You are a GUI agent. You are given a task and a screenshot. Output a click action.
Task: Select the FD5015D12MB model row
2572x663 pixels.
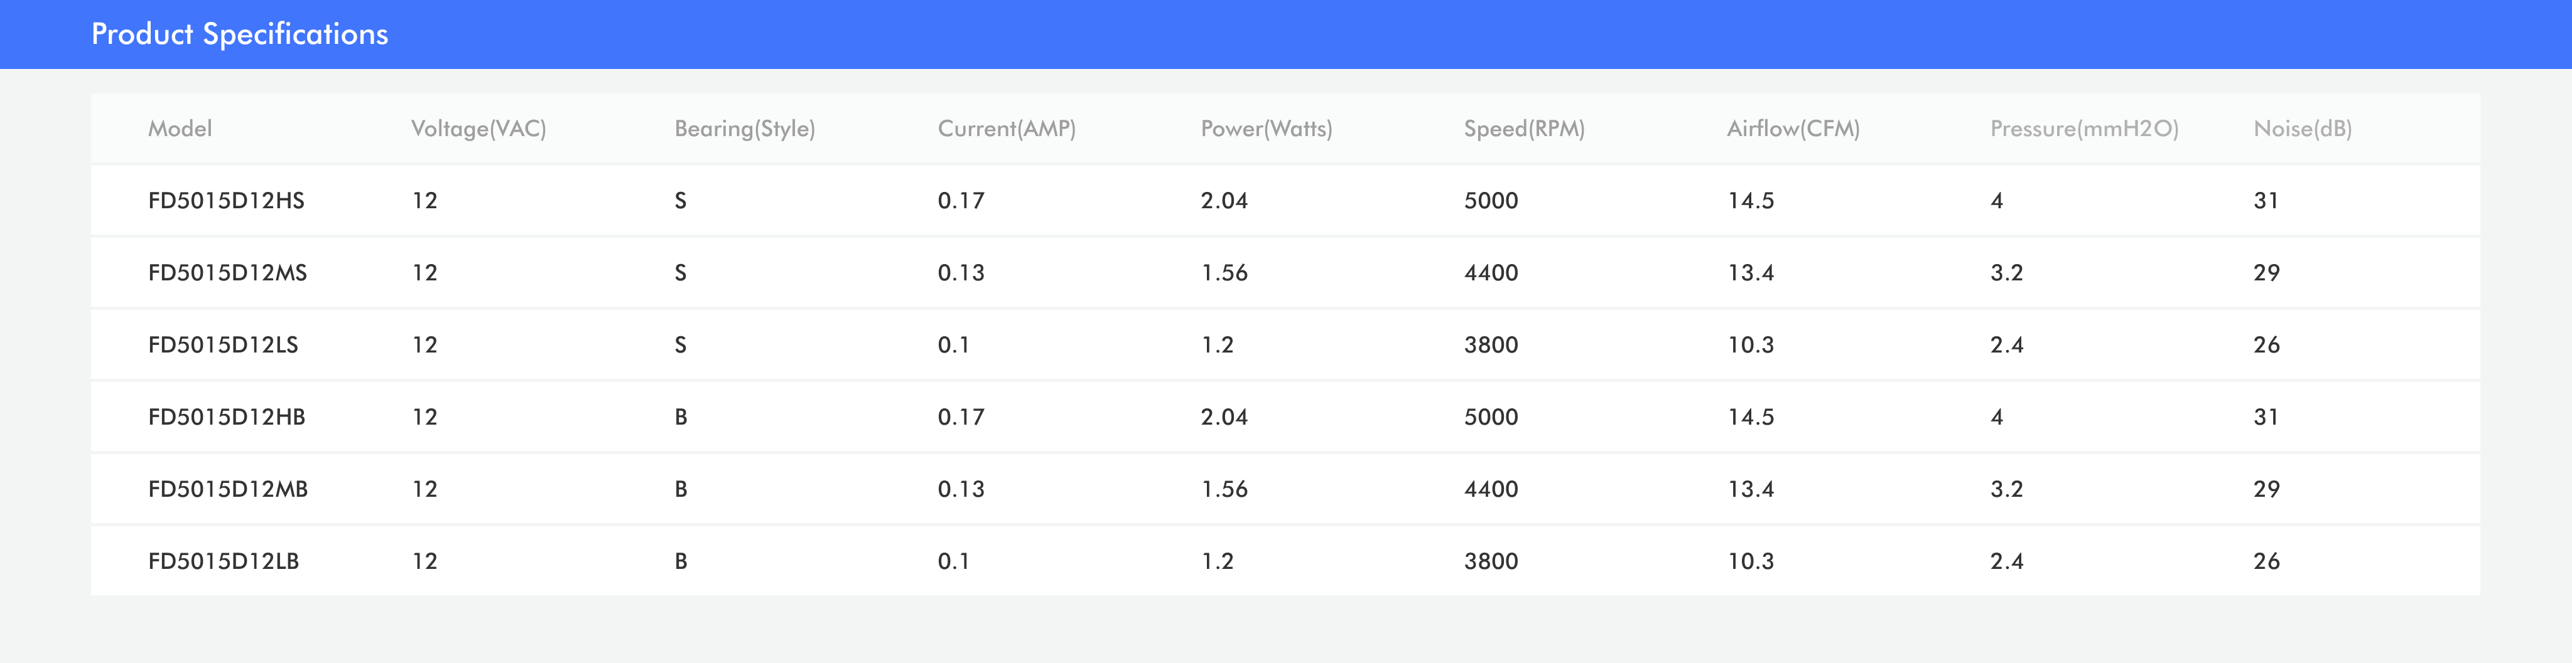(x=228, y=489)
